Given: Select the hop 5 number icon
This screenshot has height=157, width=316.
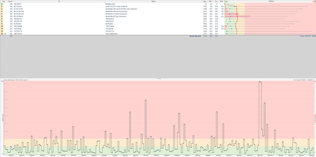Looking at the screenshot, I should point(2,14).
